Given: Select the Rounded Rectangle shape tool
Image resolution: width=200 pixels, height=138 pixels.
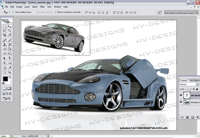Looking at the screenshot, I should pyautogui.click(x=9, y=63).
